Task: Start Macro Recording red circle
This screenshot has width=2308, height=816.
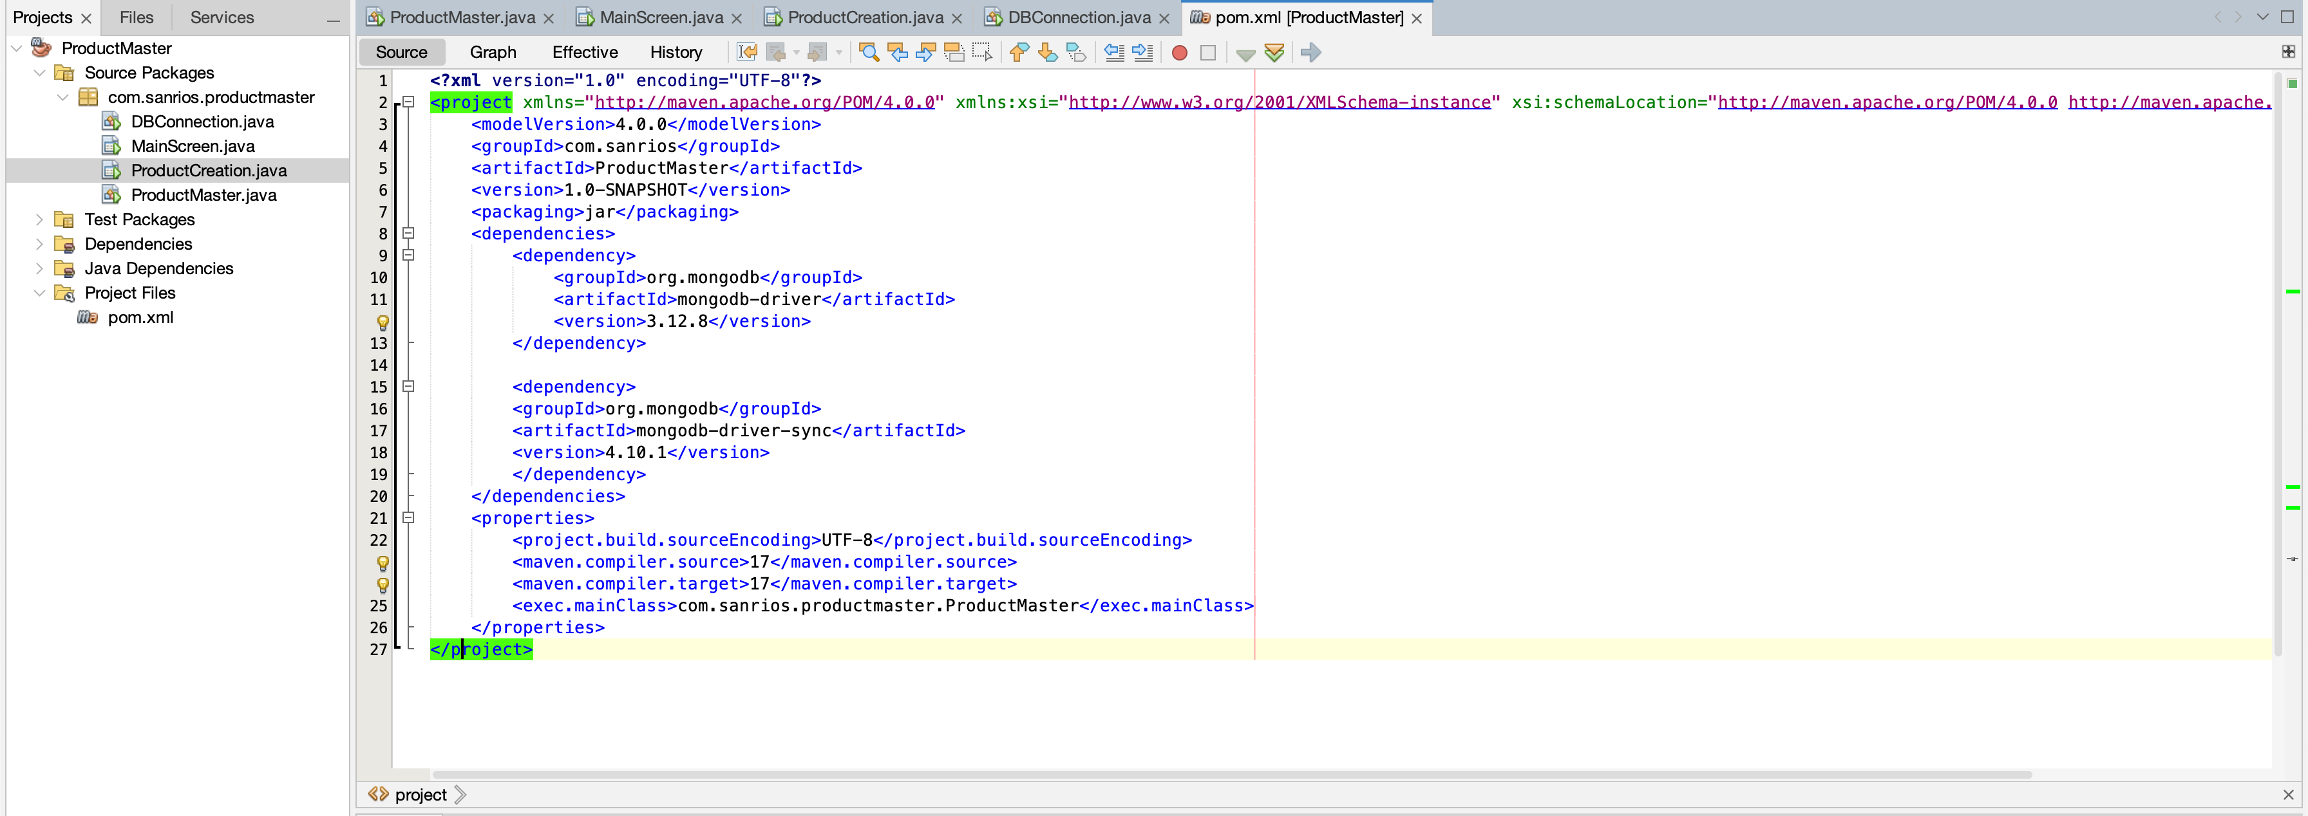Action: tap(1179, 53)
